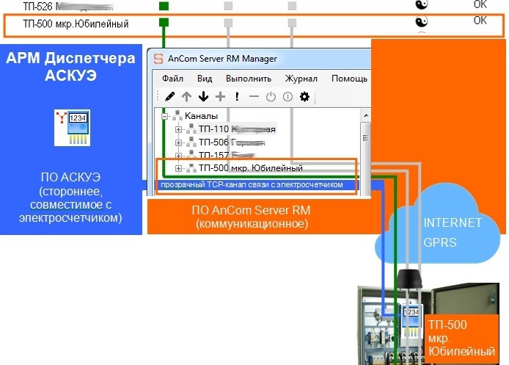
Task: Open settings with the gear toolbar icon
Action: pyautogui.click(x=304, y=96)
